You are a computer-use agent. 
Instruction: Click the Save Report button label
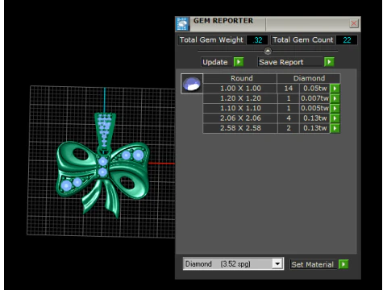coord(290,62)
